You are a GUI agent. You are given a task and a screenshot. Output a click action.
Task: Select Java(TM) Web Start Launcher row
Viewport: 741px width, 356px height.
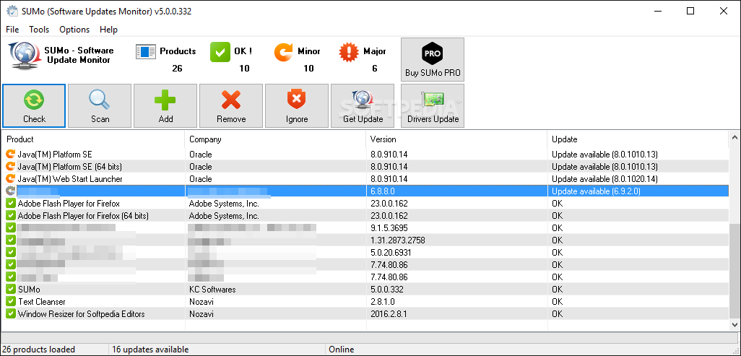click(x=365, y=178)
